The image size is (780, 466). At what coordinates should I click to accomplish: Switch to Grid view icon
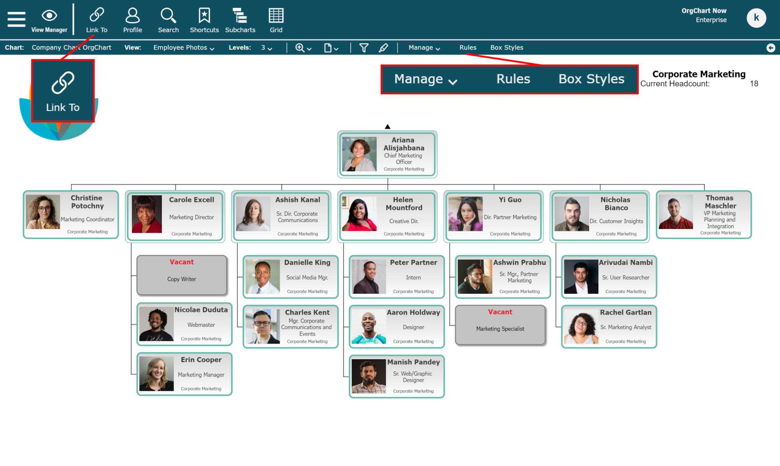pos(276,16)
